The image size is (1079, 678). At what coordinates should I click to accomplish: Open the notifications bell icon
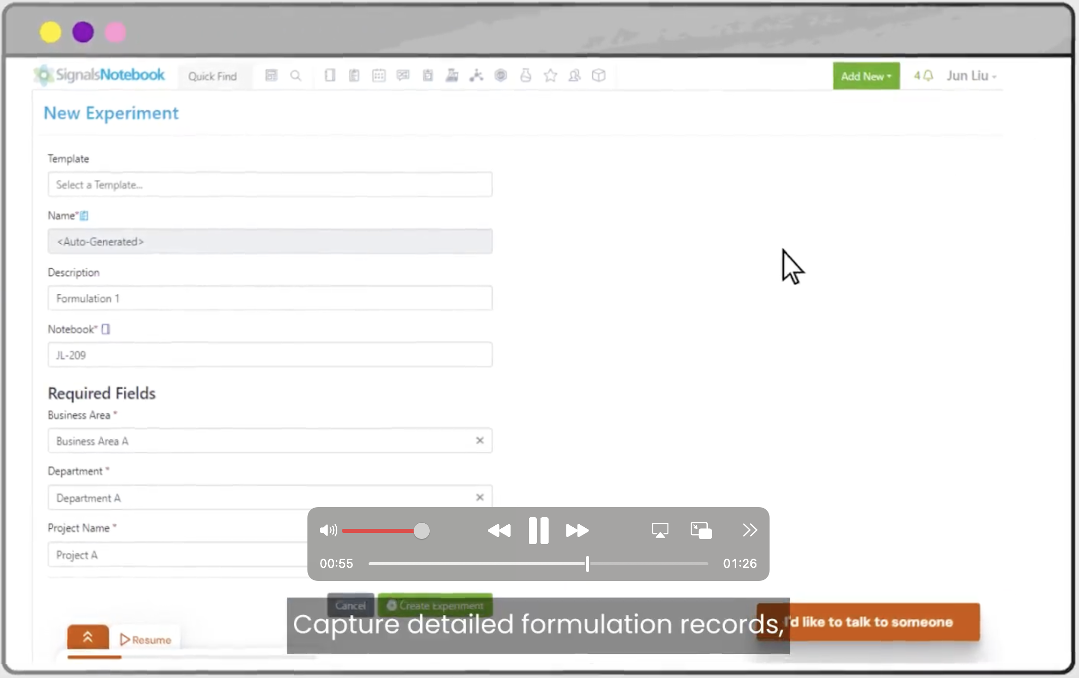(928, 76)
